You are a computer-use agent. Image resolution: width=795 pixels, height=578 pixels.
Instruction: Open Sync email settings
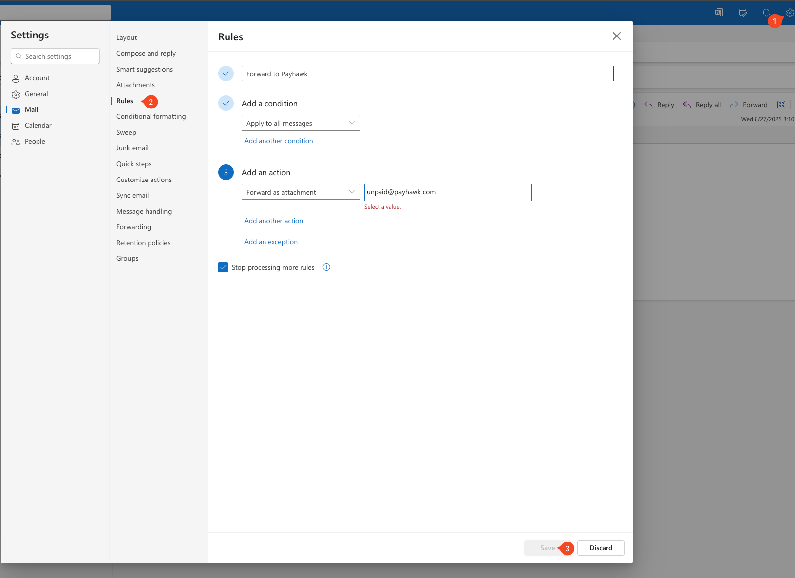click(x=132, y=195)
